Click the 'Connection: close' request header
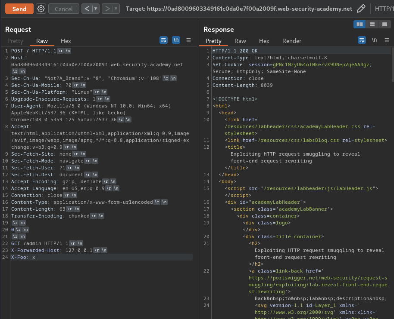394x319 pixels. point(37,195)
